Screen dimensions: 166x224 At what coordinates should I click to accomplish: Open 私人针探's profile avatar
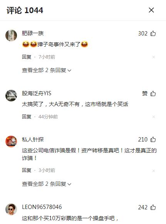(x=11, y=141)
